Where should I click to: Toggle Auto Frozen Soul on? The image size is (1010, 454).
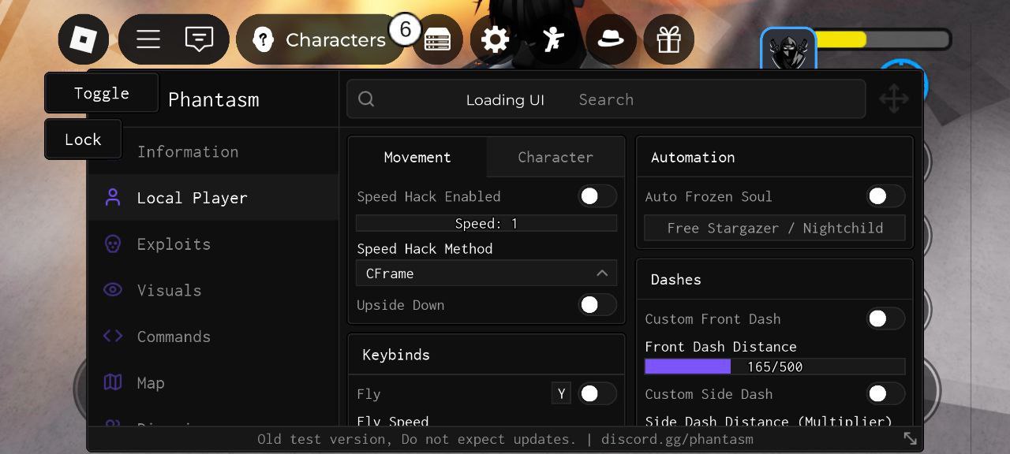(x=885, y=196)
